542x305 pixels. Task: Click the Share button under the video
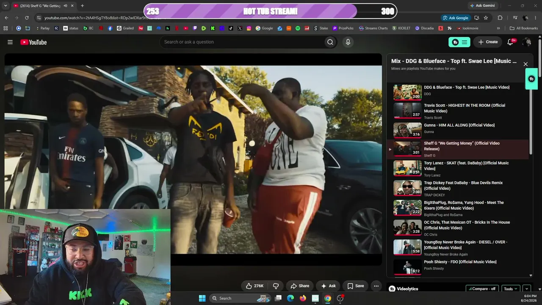[x=300, y=286]
